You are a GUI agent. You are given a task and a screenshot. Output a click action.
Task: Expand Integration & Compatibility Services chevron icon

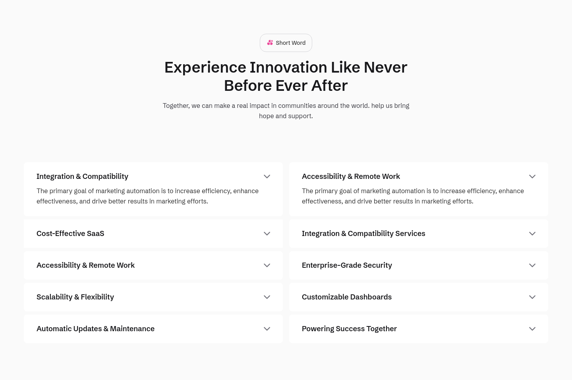pos(532,234)
